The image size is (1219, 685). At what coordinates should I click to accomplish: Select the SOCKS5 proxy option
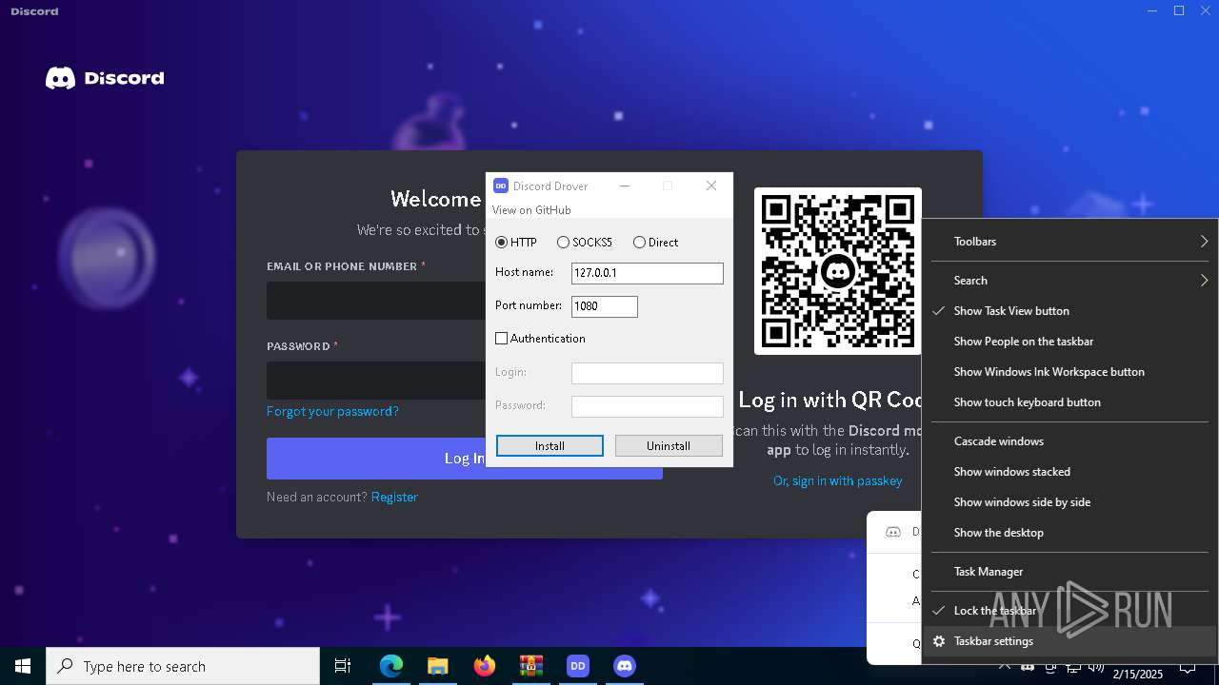coord(584,243)
